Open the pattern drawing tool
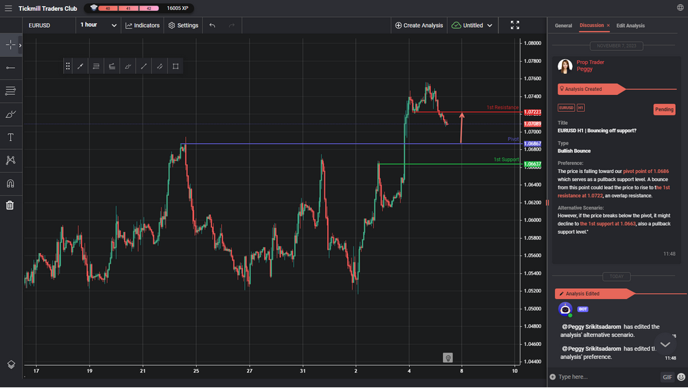 10,160
